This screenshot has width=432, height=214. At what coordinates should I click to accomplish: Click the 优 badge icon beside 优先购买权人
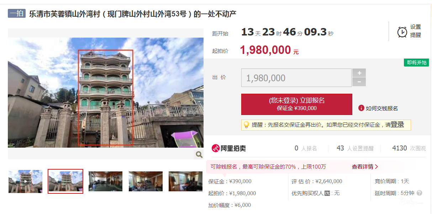click(327, 193)
